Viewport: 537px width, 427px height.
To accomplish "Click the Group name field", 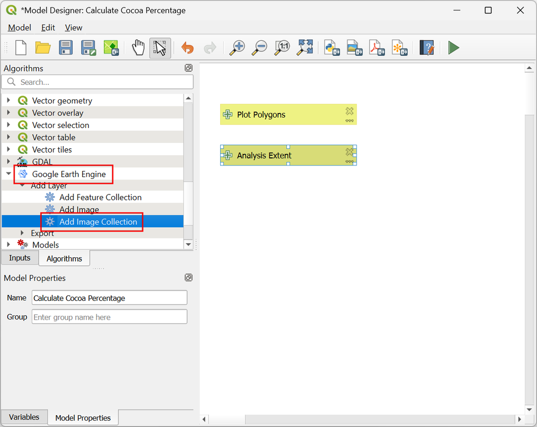I will pyautogui.click(x=110, y=317).
